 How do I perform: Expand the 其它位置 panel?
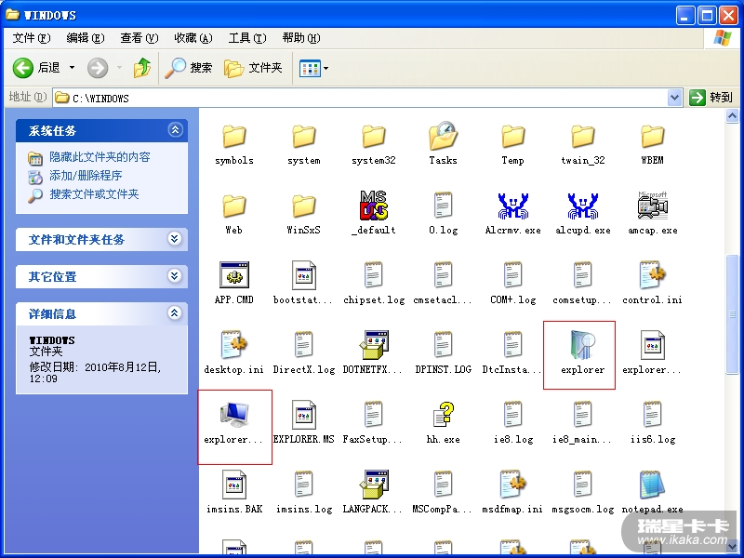(175, 275)
